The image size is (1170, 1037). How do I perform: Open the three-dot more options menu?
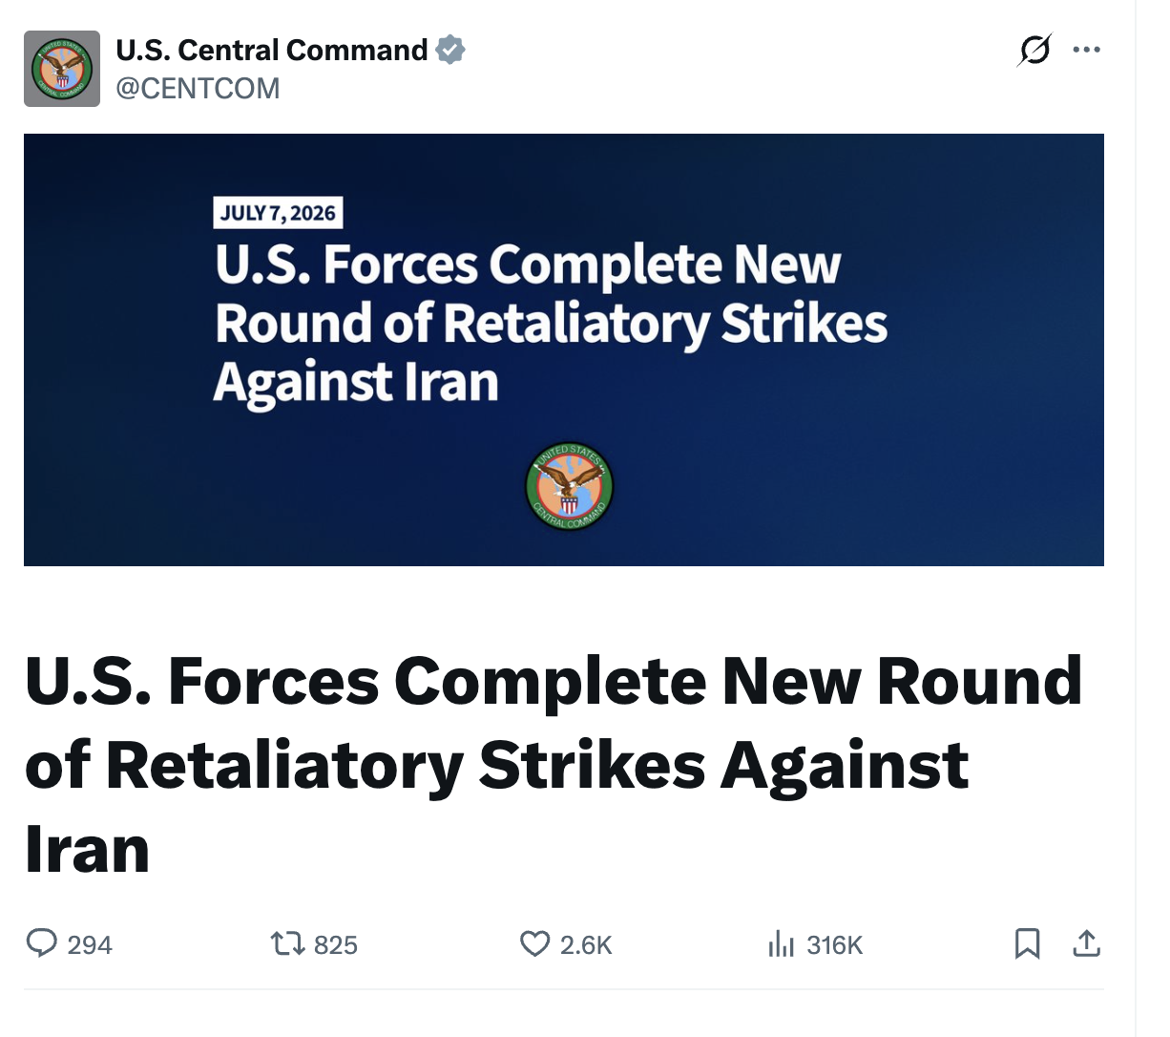pyautogui.click(x=1086, y=50)
